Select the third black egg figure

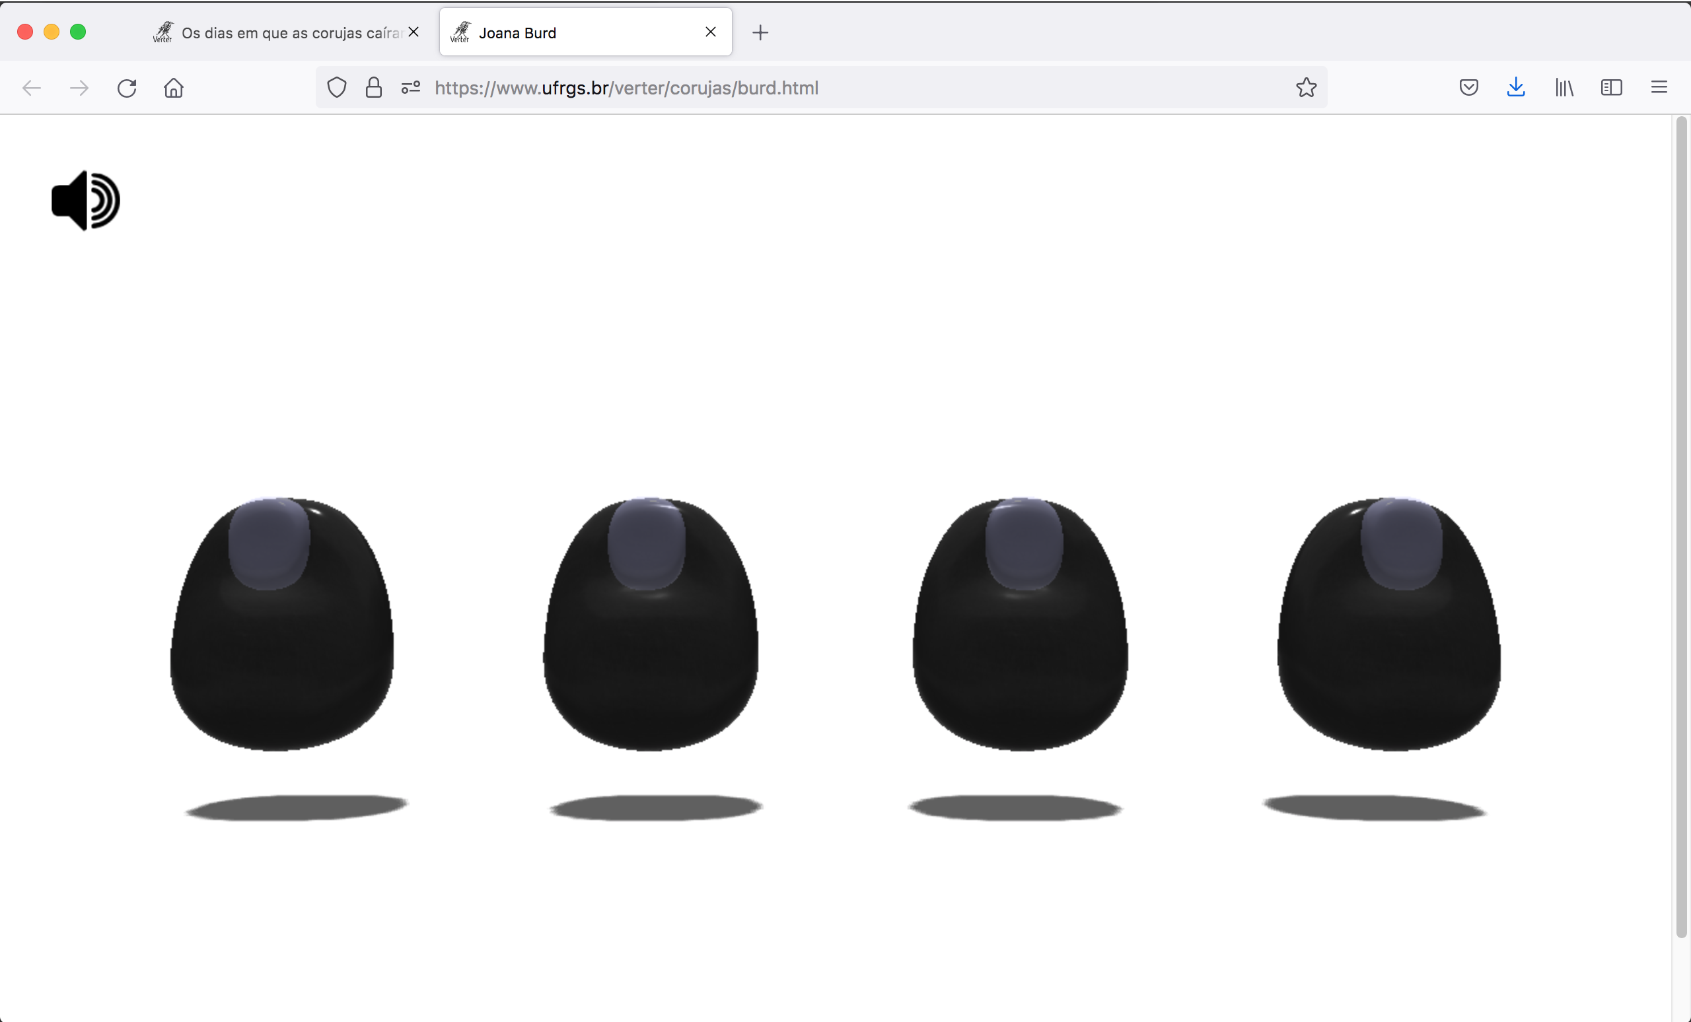pos(1020,623)
